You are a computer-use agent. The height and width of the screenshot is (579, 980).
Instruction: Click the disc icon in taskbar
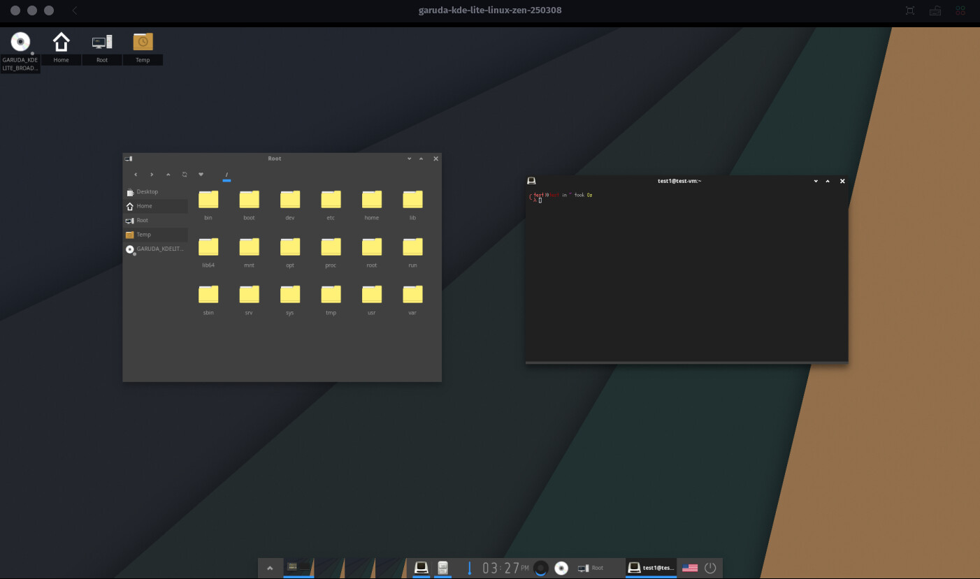point(561,568)
